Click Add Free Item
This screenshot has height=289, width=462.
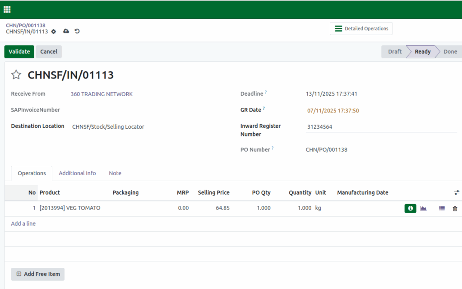tap(37, 274)
